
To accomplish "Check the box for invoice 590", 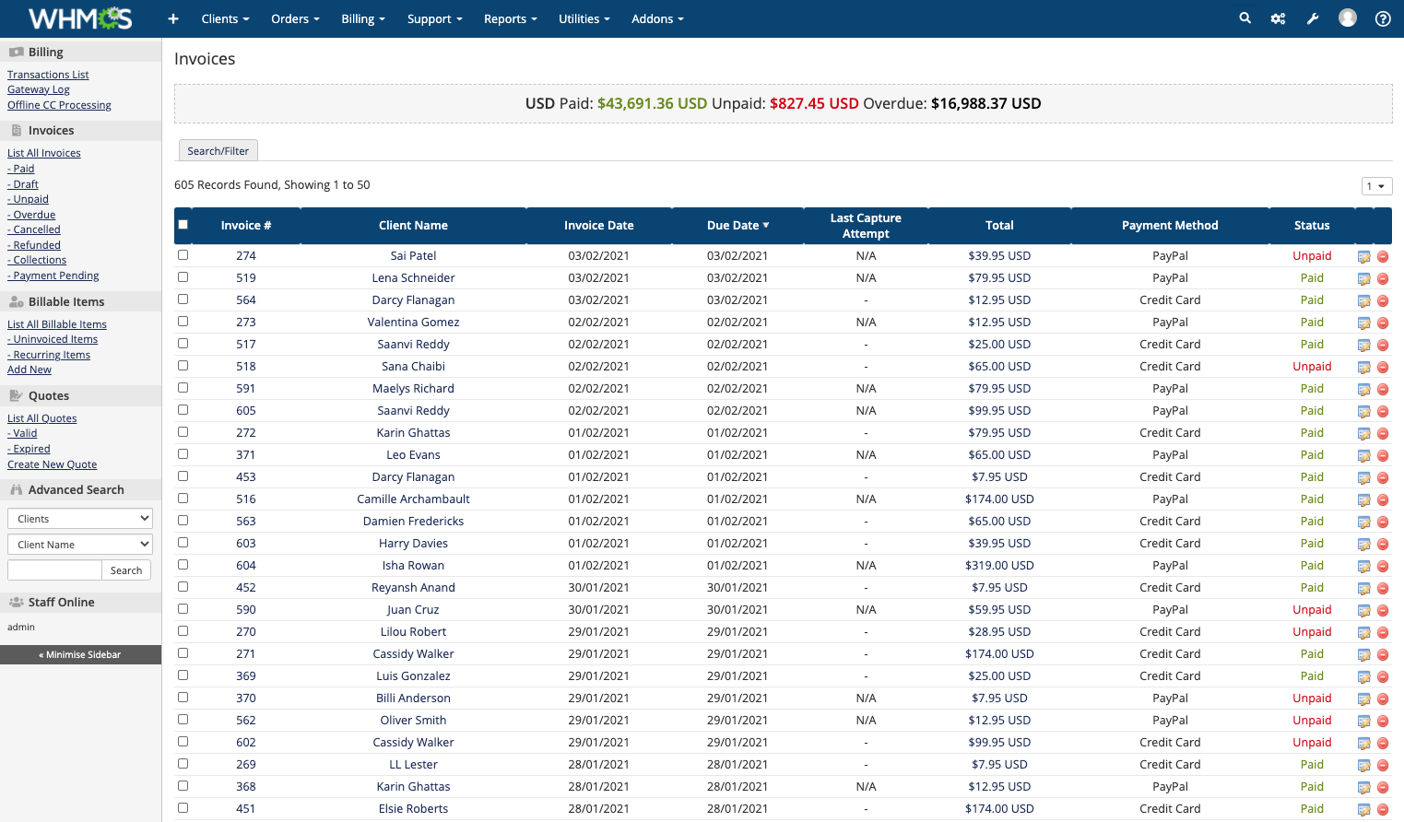I will (183, 608).
